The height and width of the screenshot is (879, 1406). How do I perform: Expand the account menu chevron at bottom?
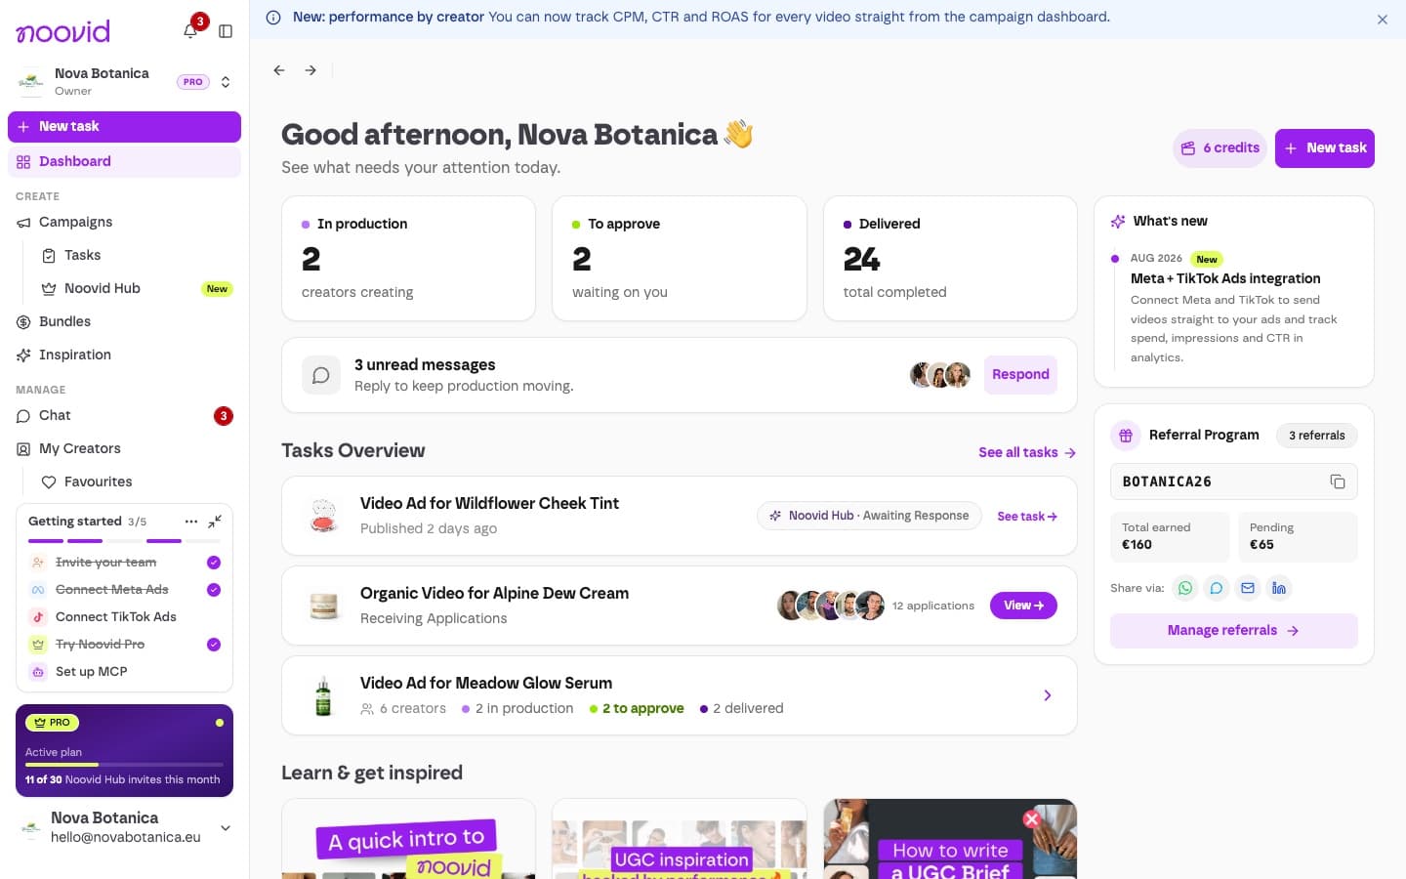click(x=226, y=828)
